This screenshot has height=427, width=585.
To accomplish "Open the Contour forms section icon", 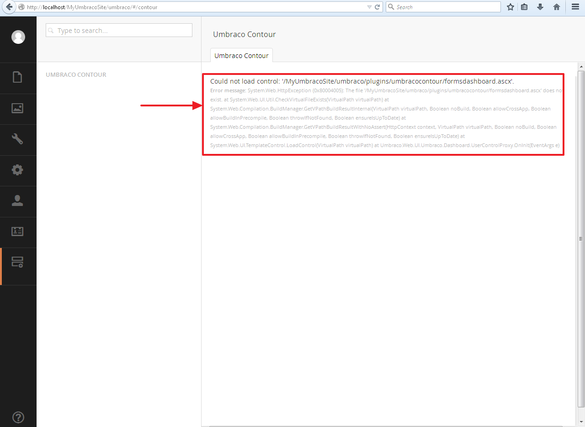I will 17,262.
